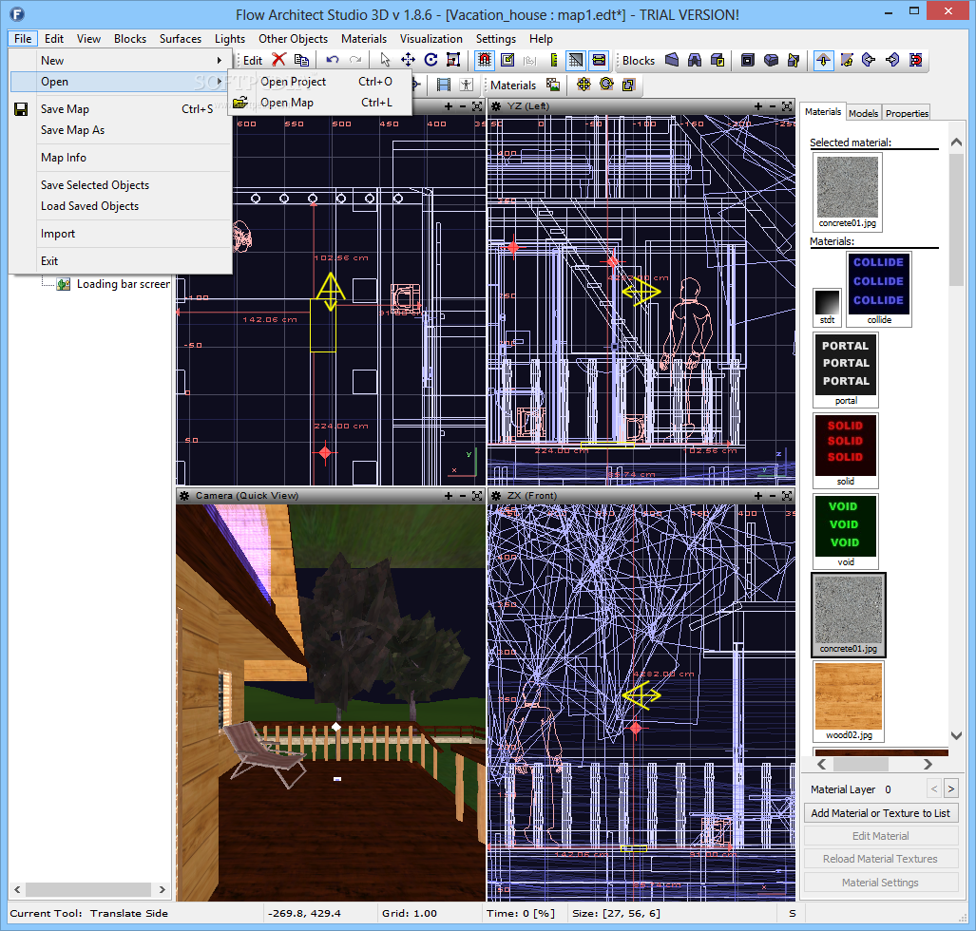Viewport: 976px width, 931px height.
Task: Click the Edit Material button
Action: point(880,836)
